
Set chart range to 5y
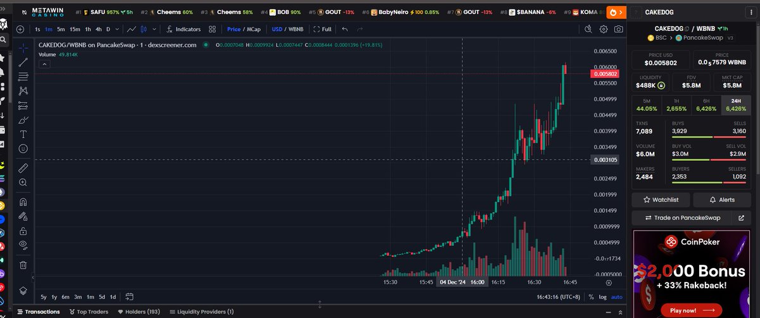click(44, 296)
